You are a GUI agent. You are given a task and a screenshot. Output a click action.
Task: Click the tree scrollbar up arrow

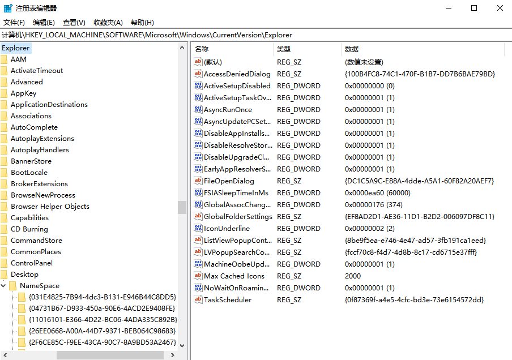(x=182, y=48)
